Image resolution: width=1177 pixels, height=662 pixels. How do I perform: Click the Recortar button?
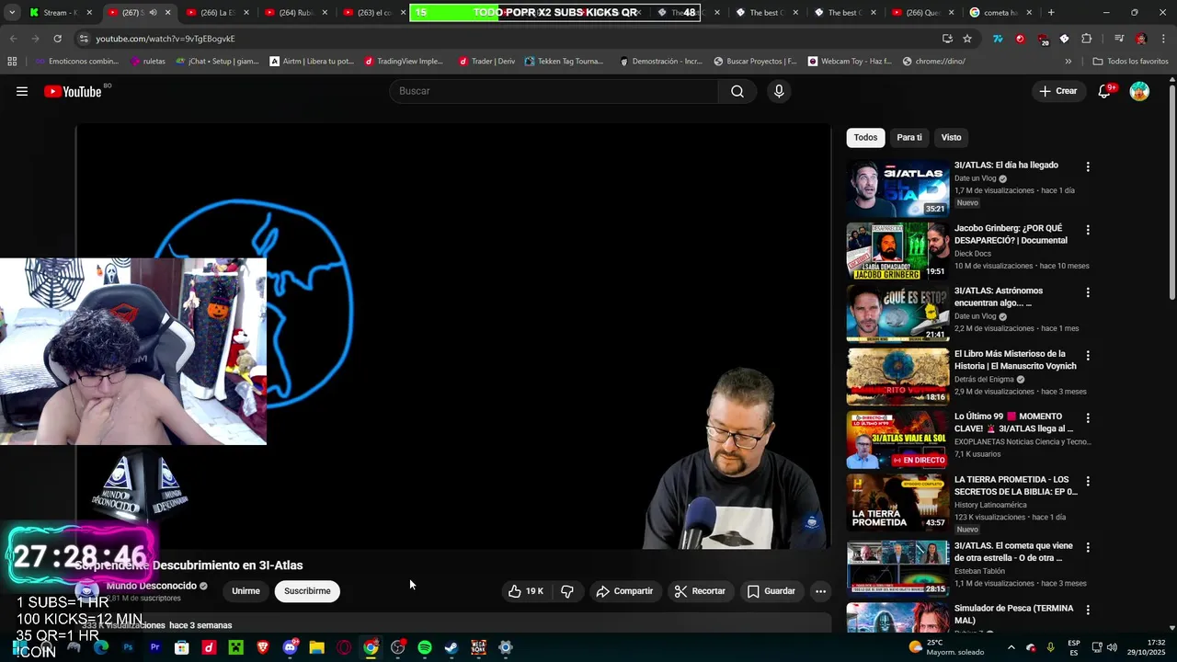pyautogui.click(x=700, y=591)
